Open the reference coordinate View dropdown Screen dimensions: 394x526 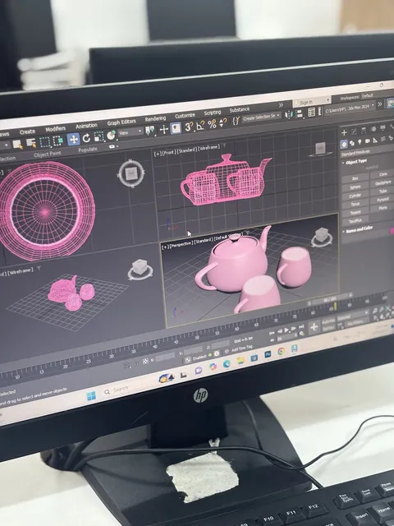point(131,132)
